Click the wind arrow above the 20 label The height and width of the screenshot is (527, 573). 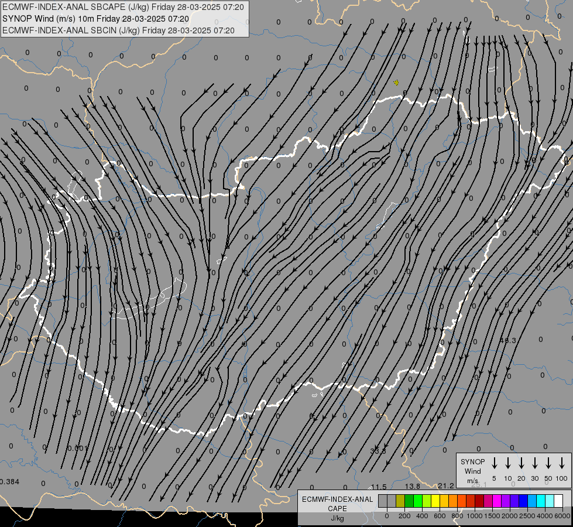pos(521,463)
